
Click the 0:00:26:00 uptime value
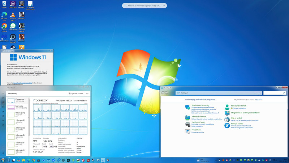point(38,152)
